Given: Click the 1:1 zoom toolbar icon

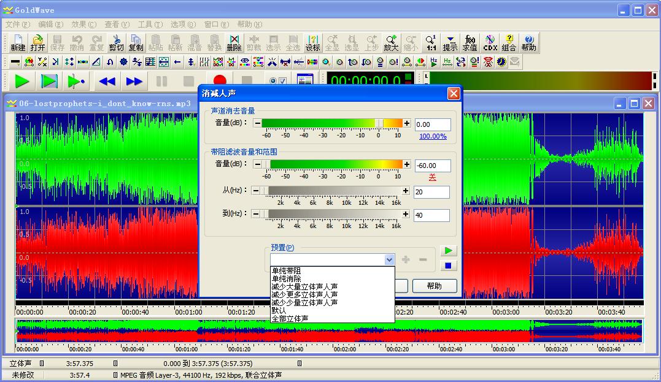Looking at the screenshot, I should point(431,43).
